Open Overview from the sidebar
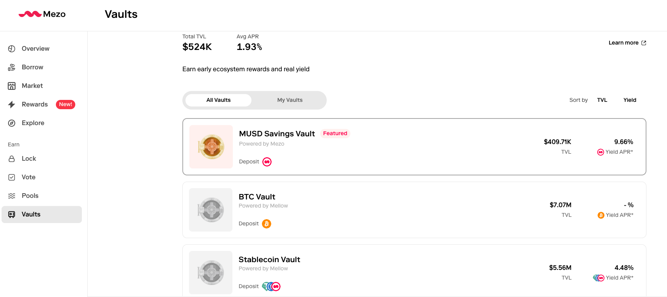This screenshot has height=297, width=667. point(35,49)
